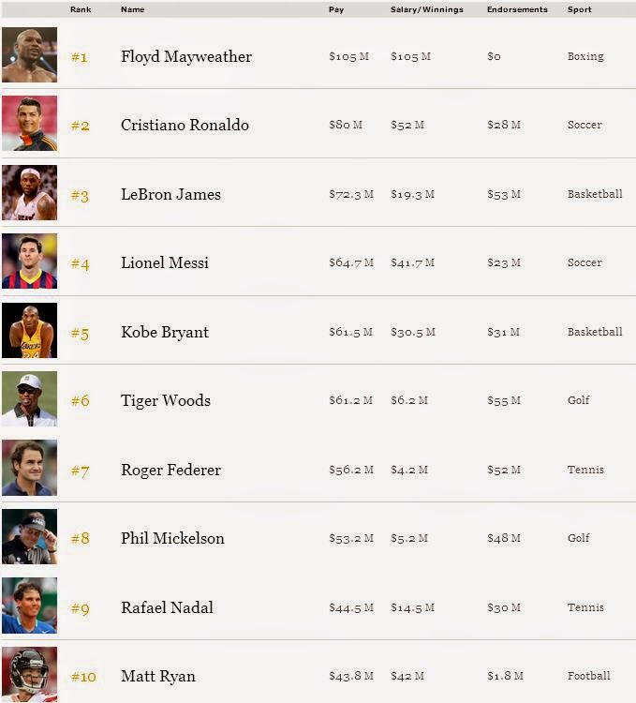Select Roger Federer's thumbnail picture

point(30,468)
